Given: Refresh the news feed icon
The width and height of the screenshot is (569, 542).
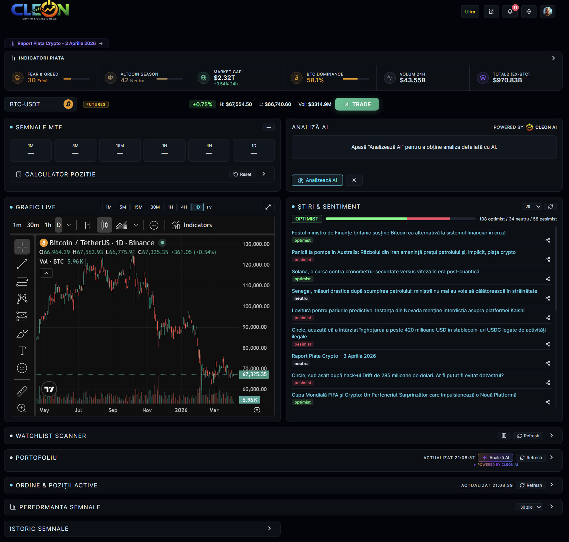Looking at the screenshot, I should [x=551, y=207].
